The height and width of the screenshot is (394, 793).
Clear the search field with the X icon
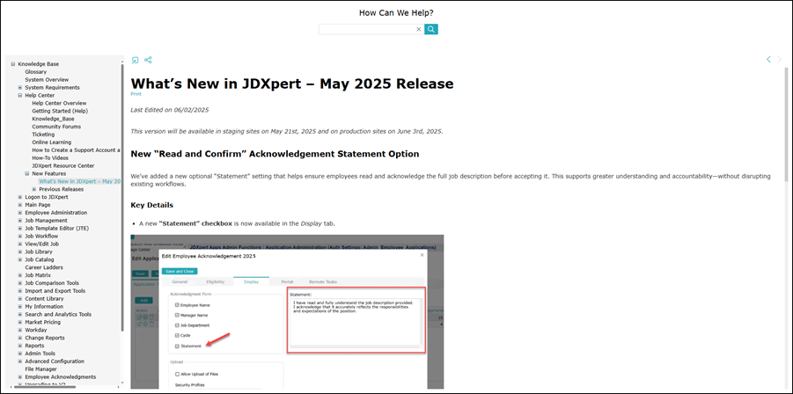[x=418, y=29]
